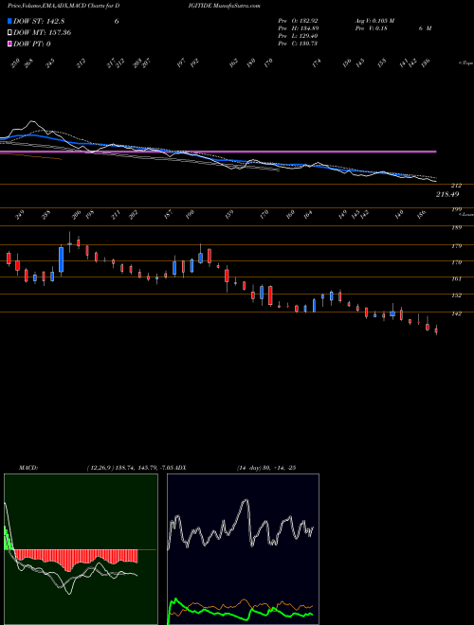Select the 'DOW MT: 157.36' legend text
The height and width of the screenshot is (625, 474).
pos(42,32)
